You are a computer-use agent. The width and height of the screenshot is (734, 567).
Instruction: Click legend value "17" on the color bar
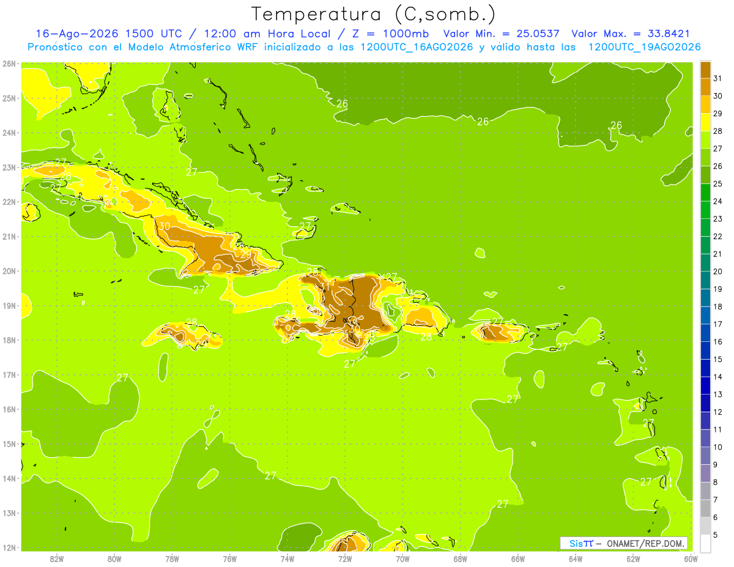[717, 324]
